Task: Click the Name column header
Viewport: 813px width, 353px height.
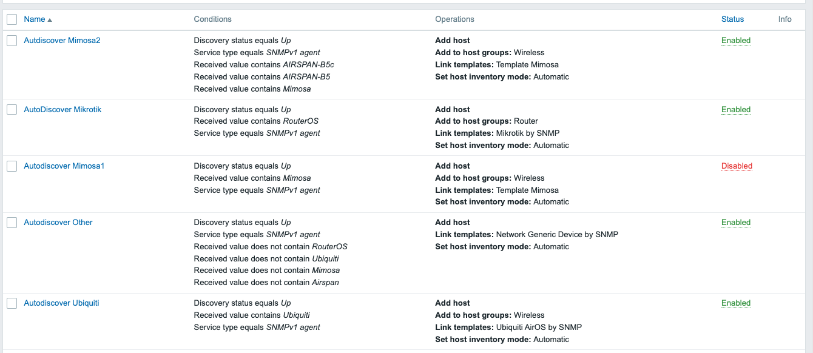Action: tap(35, 19)
